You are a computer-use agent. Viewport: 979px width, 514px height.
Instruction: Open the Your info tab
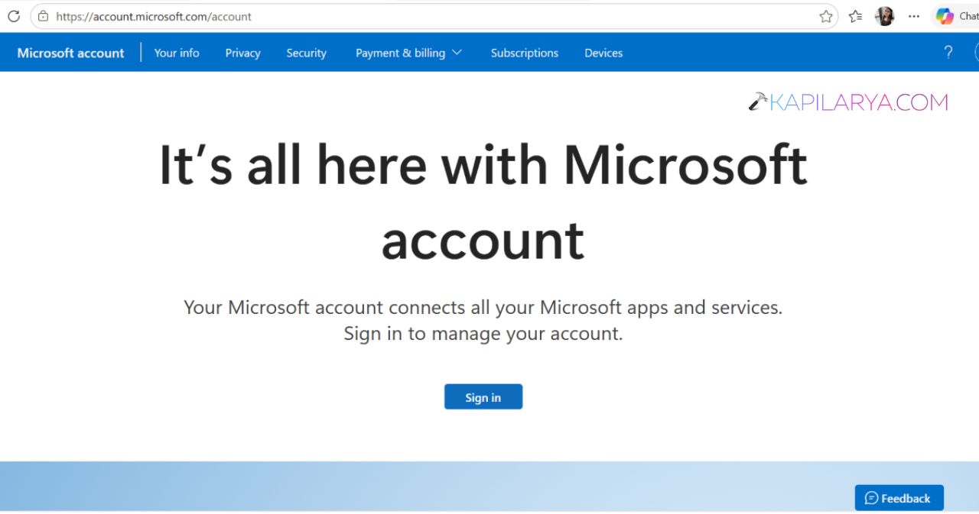point(177,53)
